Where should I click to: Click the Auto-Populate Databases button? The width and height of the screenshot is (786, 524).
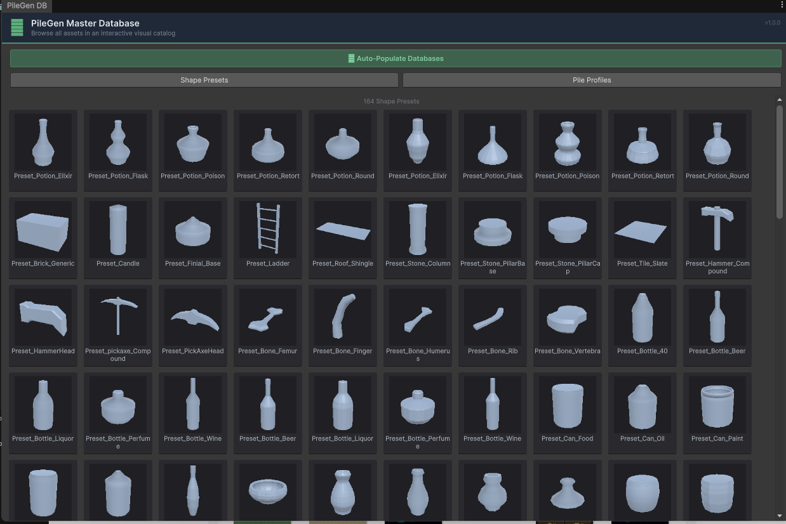396,58
